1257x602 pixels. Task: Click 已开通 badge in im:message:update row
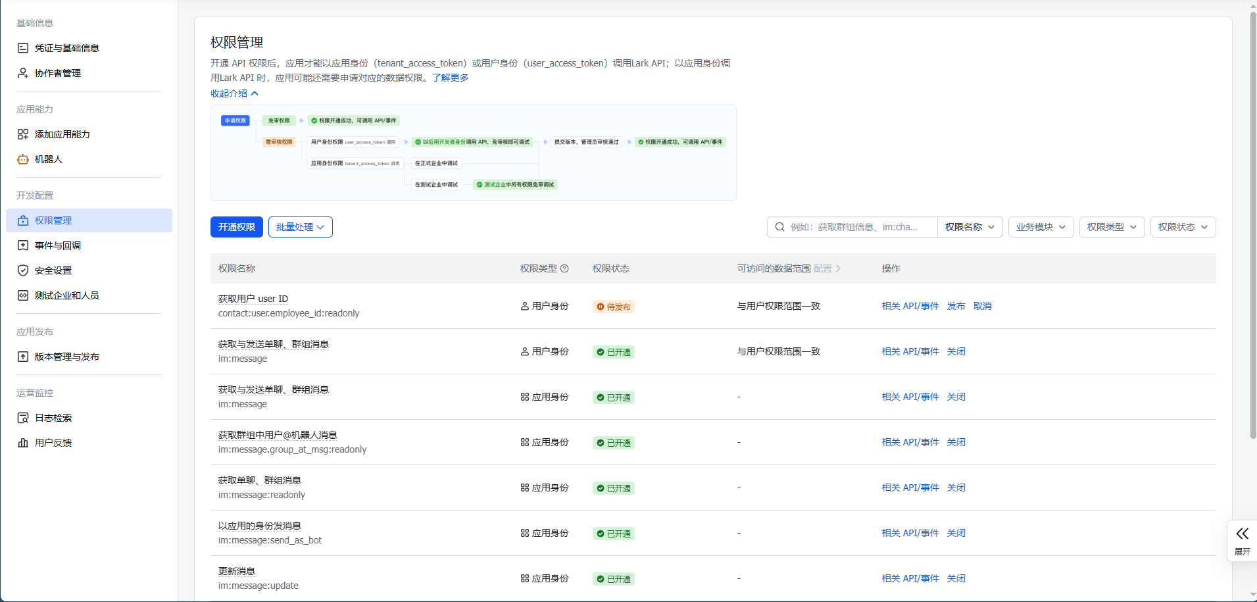[x=613, y=579]
